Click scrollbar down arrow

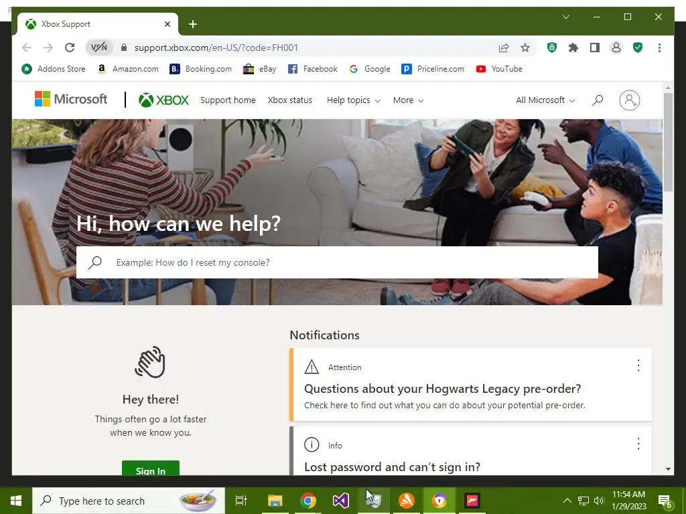tap(668, 469)
